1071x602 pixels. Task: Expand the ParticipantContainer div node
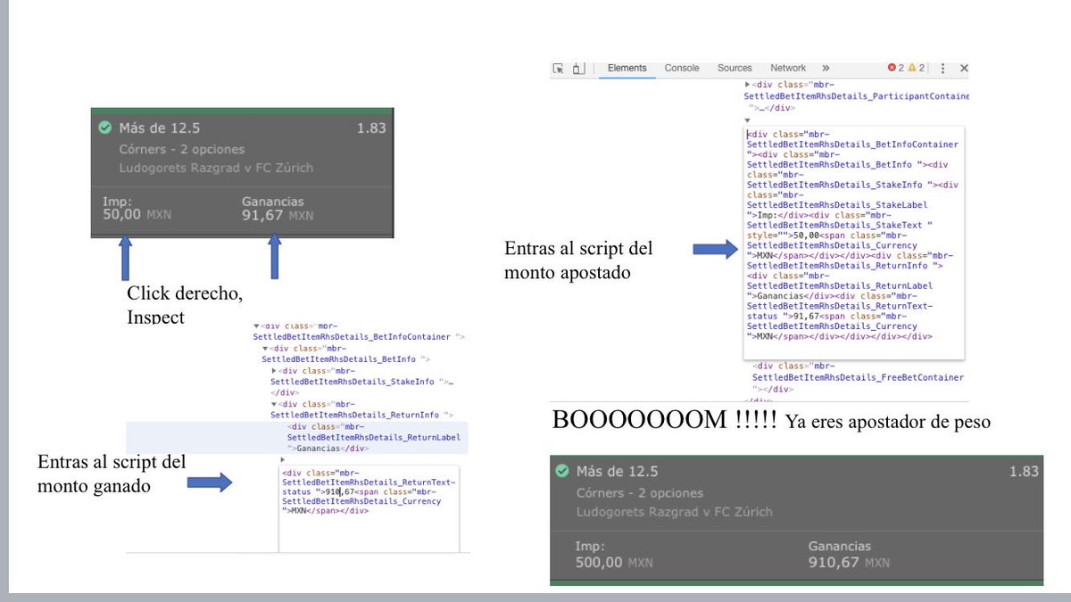(748, 84)
